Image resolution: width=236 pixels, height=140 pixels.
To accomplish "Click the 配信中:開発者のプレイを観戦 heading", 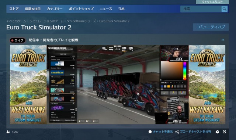I will pos(53,40).
